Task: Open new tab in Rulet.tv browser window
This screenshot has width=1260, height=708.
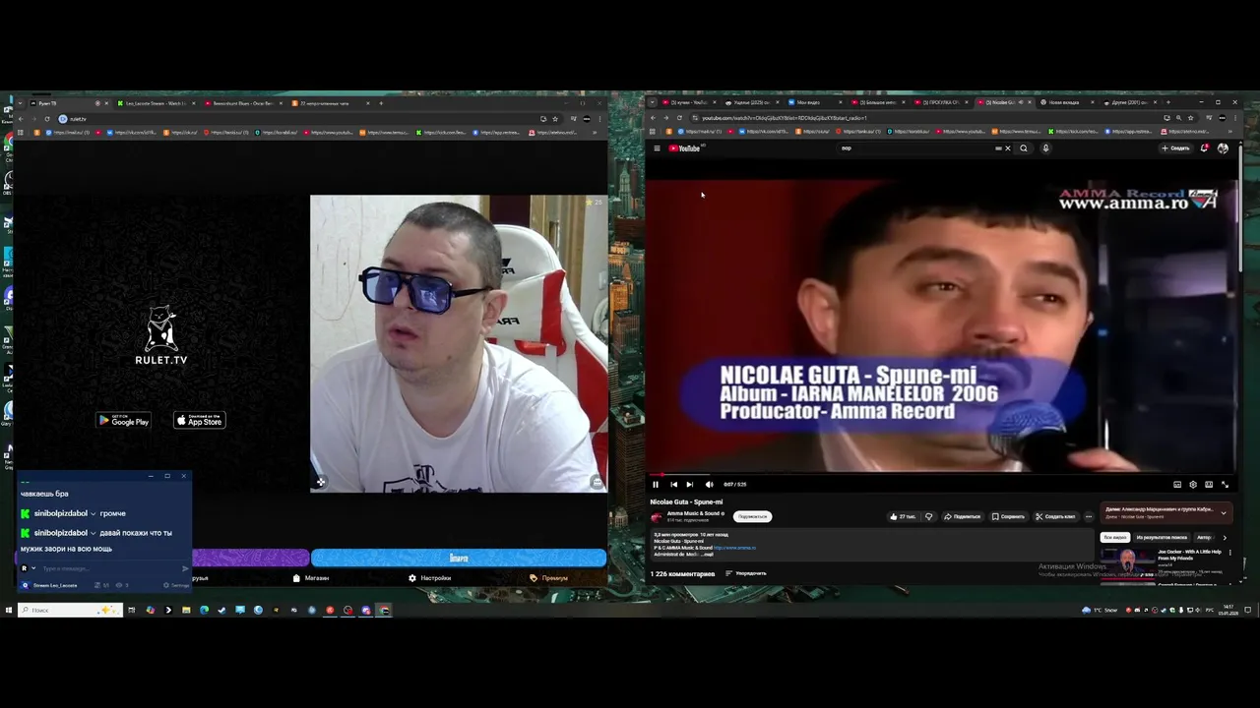Action: pyautogui.click(x=381, y=103)
